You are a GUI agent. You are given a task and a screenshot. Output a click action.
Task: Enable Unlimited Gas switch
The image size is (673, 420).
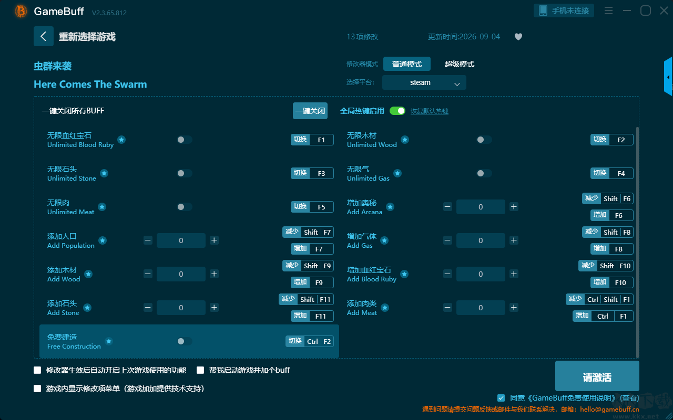coord(484,173)
